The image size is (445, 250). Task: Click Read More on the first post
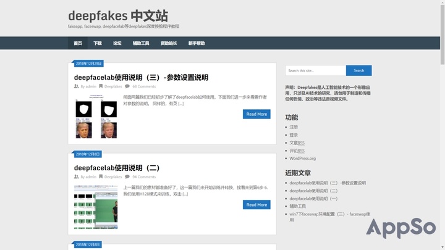click(x=256, y=114)
